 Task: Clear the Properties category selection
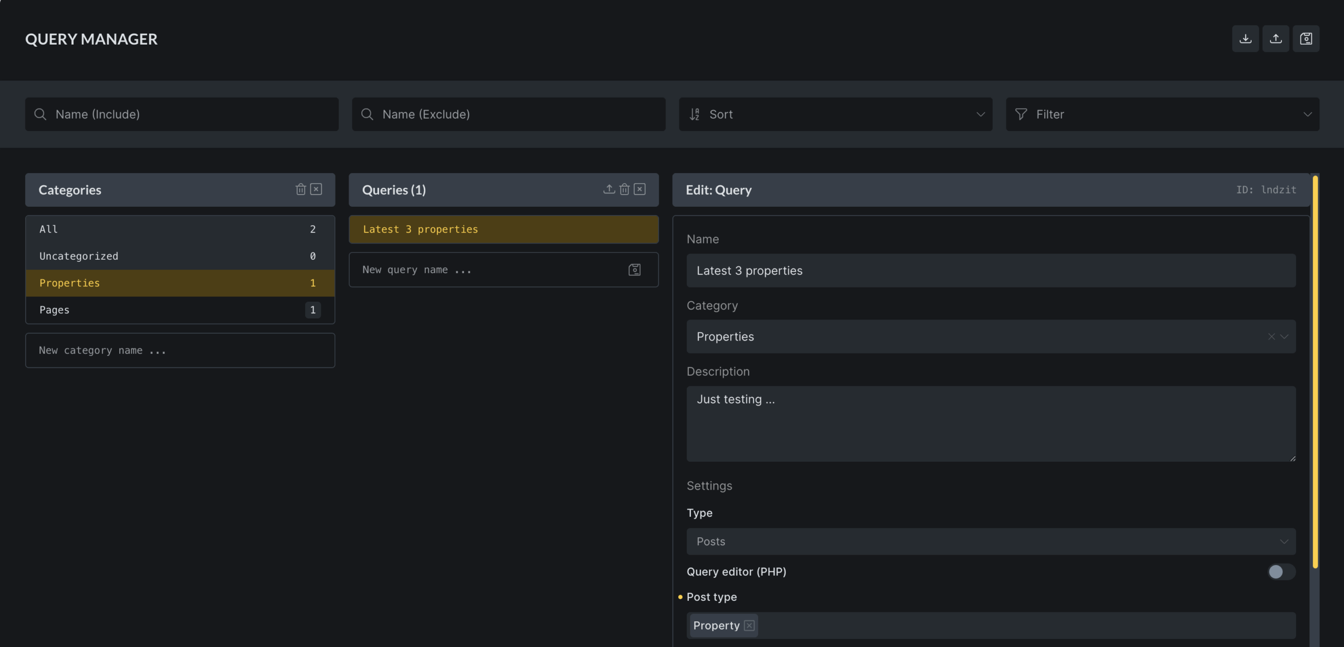[x=1272, y=337]
